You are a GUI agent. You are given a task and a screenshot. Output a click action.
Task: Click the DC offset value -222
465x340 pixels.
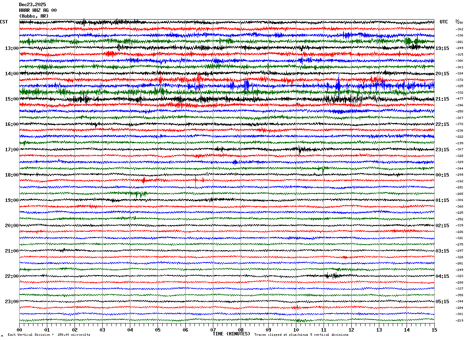[459, 137]
